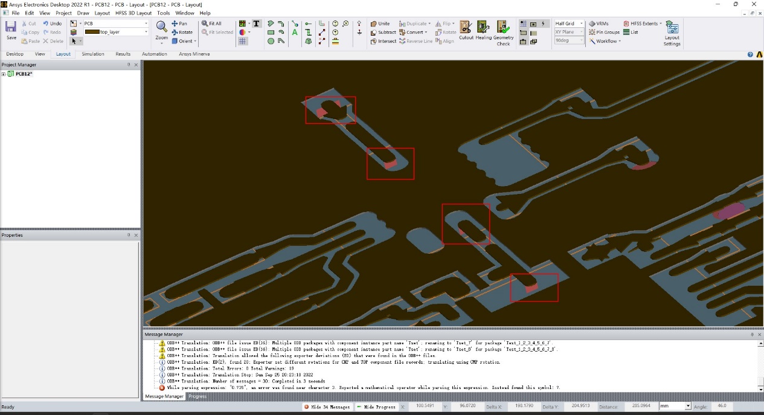Click the top_layer color swatch
764x415 pixels.
(x=92, y=32)
